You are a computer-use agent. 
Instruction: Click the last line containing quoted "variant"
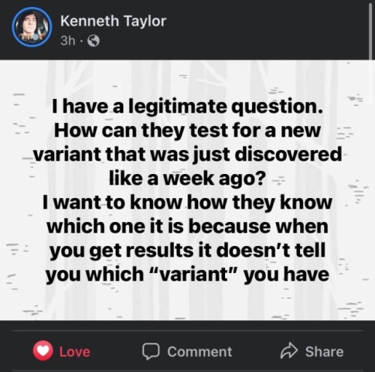[187, 274]
